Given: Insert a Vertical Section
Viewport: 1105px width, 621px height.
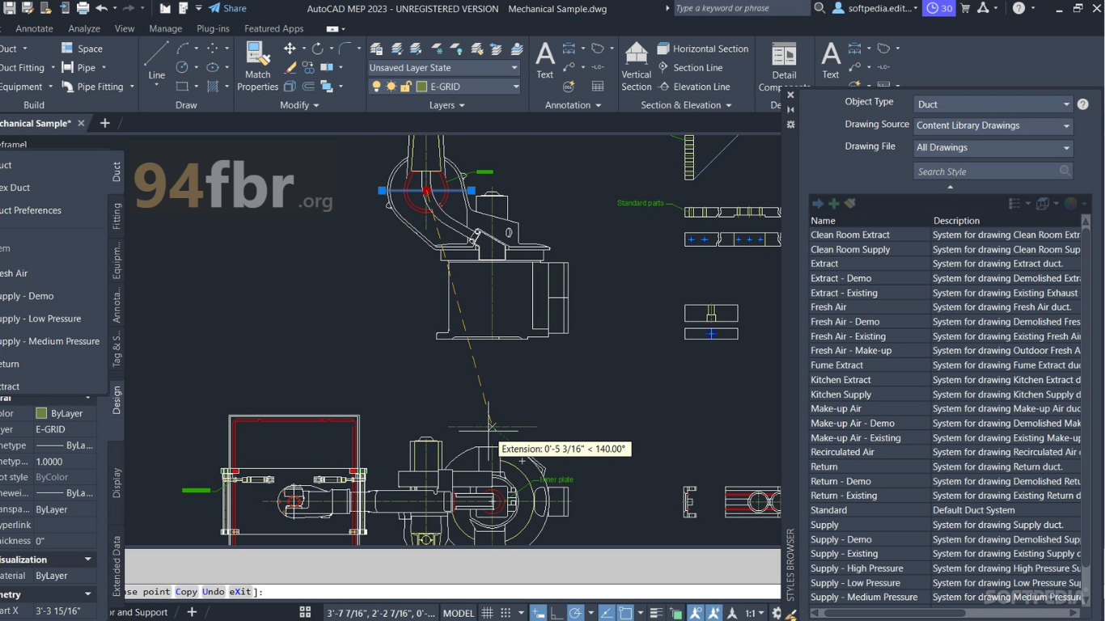Looking at the screenshot, I should point(637,66).
